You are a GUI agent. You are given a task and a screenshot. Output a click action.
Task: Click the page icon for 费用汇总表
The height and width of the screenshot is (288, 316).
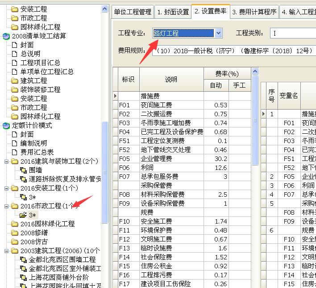[x=15, y=152]
